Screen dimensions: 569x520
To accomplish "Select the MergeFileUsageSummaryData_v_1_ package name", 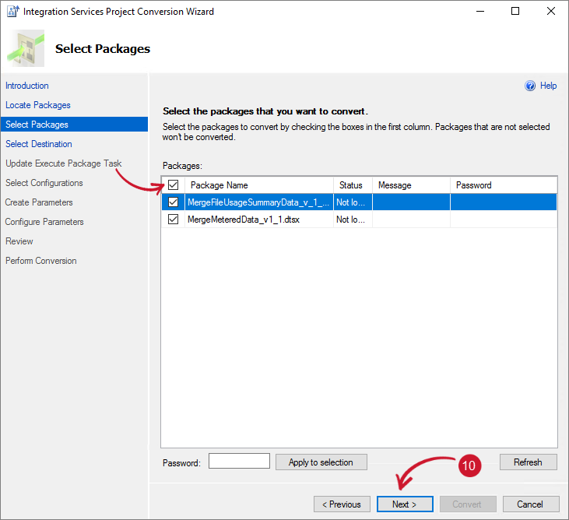I will [x=258, y=202].
